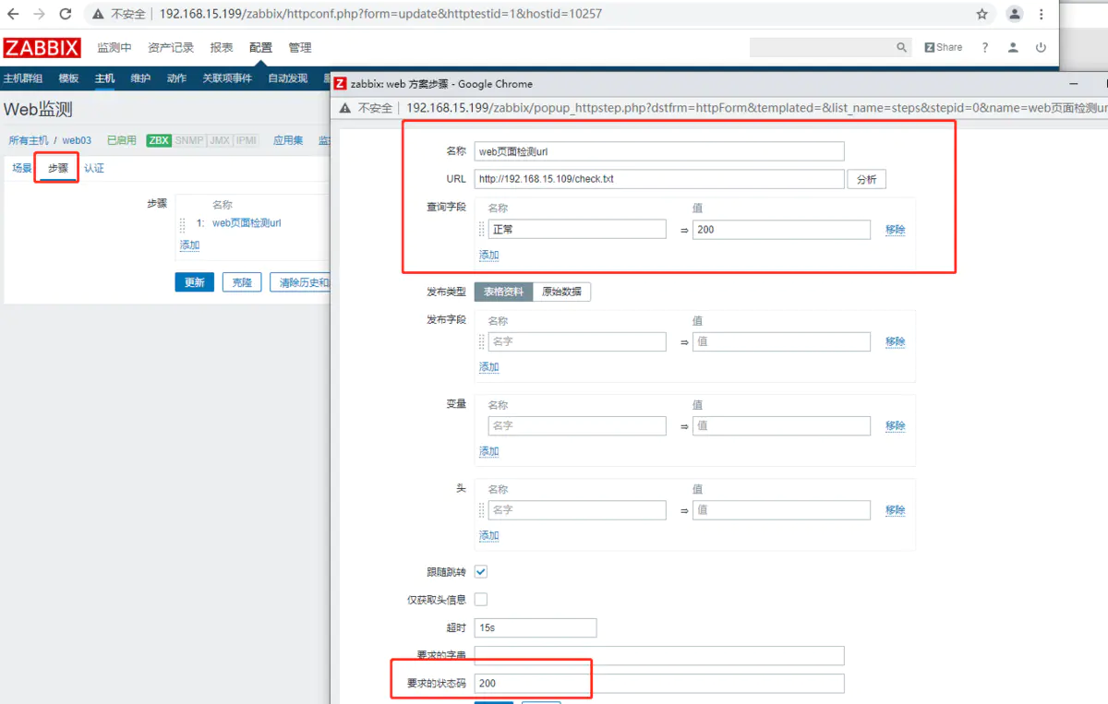Focus the URL input field

pyautogui.click(x=659, y=179)
